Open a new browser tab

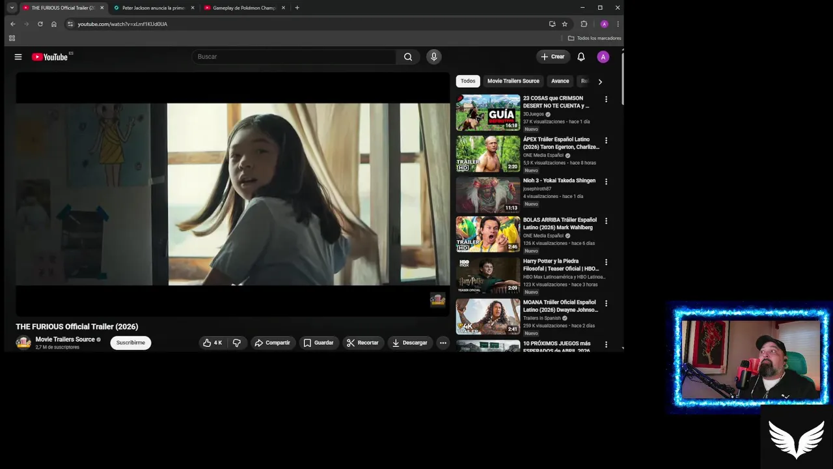297,8
